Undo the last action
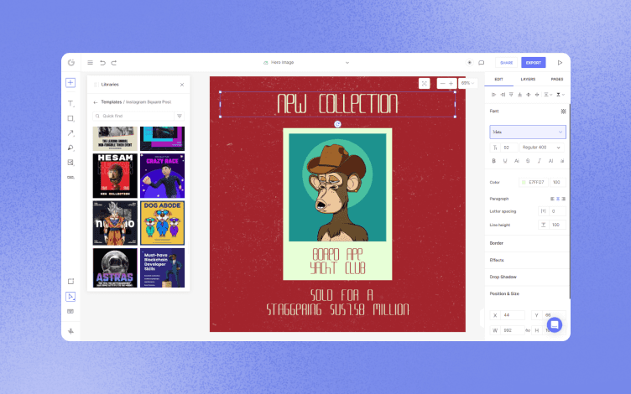The height and width of the screenshot is (394, 631). coord(102,63)
